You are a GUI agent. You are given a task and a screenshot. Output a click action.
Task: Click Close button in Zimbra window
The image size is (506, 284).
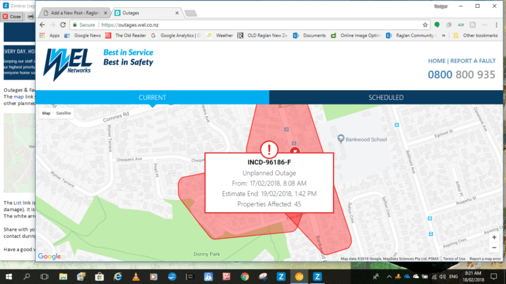coord(12,16)
